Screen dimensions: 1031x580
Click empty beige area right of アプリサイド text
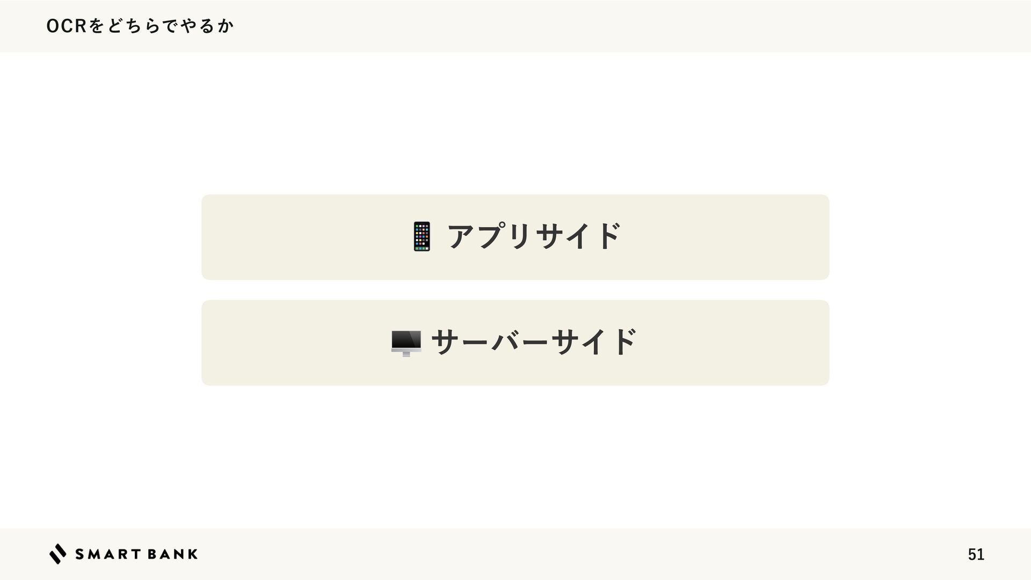pos(725,237)
